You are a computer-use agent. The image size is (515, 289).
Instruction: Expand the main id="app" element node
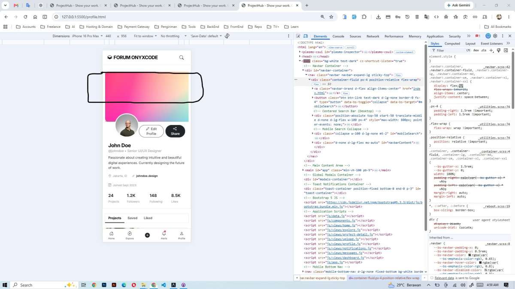(303, 170)
